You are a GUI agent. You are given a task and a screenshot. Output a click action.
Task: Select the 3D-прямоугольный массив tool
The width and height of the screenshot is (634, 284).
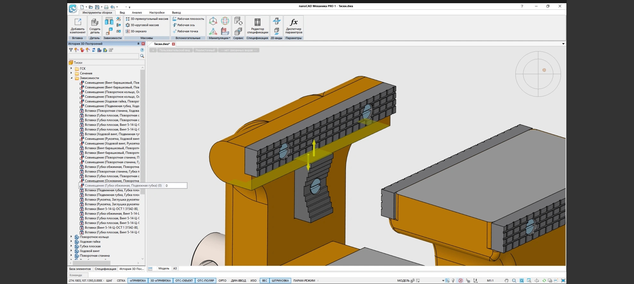tap(147, 19)
